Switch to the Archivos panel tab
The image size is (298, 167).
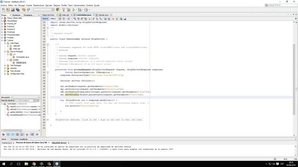tap(16, 15)
